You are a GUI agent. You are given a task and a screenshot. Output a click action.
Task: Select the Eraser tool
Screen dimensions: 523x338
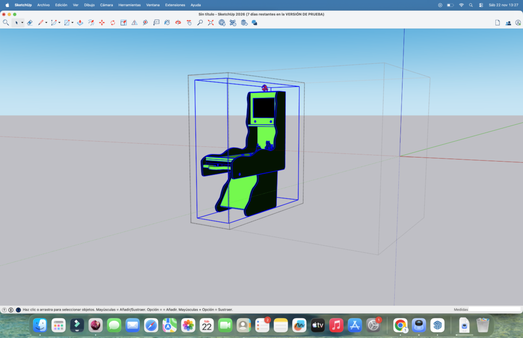pyautogui.click(x=30, y=22)
